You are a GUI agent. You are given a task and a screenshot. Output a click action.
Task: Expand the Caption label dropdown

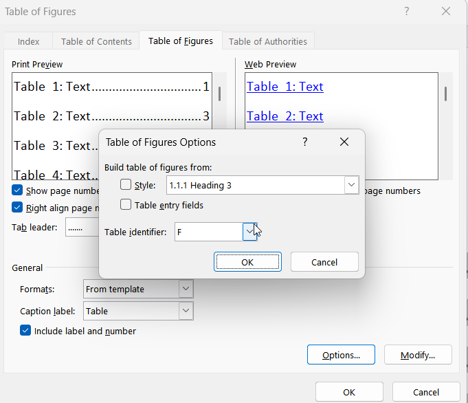[186, 311]
